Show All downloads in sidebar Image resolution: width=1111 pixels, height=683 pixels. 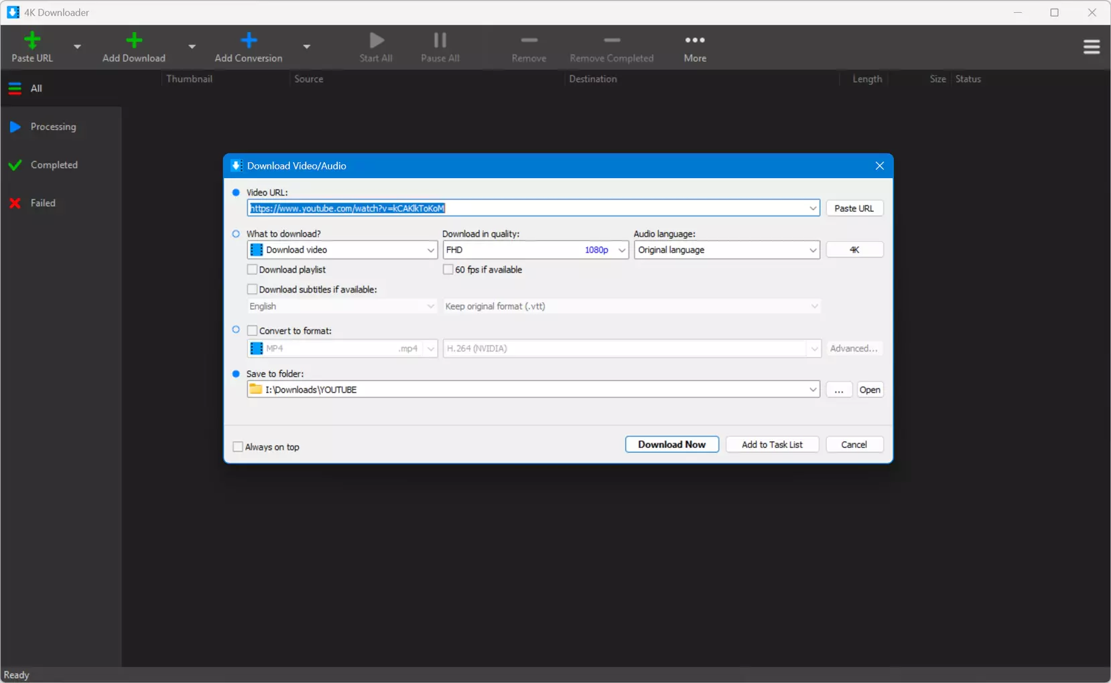click(x=61, y=88)
